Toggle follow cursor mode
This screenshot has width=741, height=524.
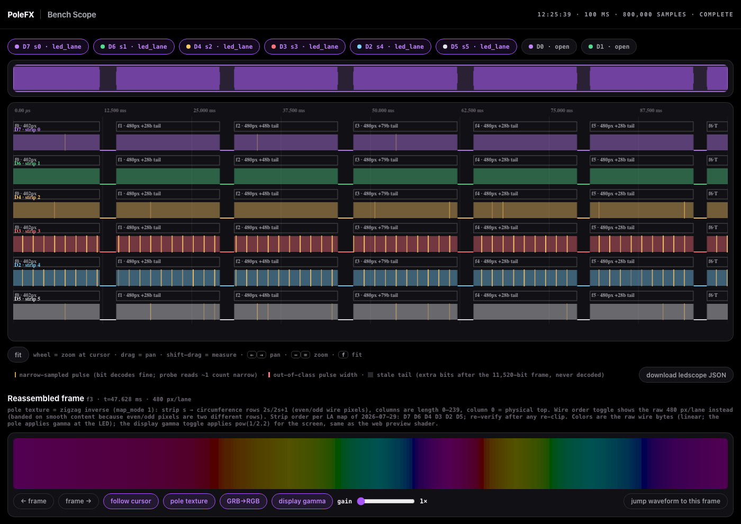[131, 501]
